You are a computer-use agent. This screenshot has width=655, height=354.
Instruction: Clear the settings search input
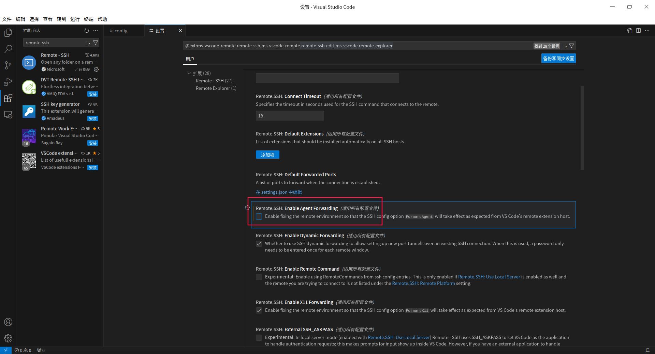pyautogui.click(x=565, y=46)
